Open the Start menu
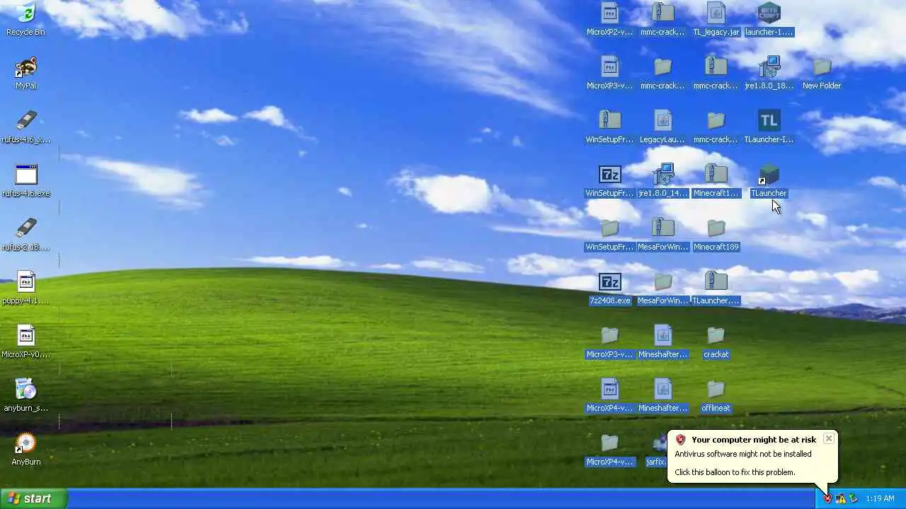The image size is (906, 509). pos(34,498)
